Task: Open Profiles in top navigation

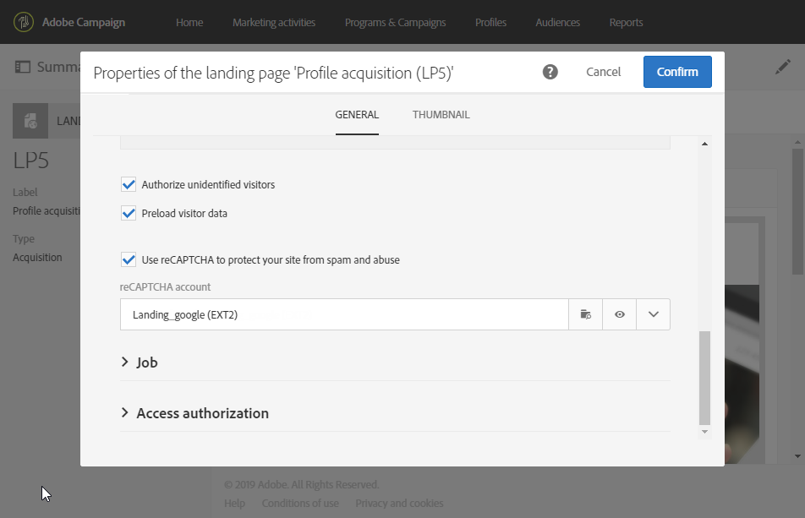Action: 490,23
